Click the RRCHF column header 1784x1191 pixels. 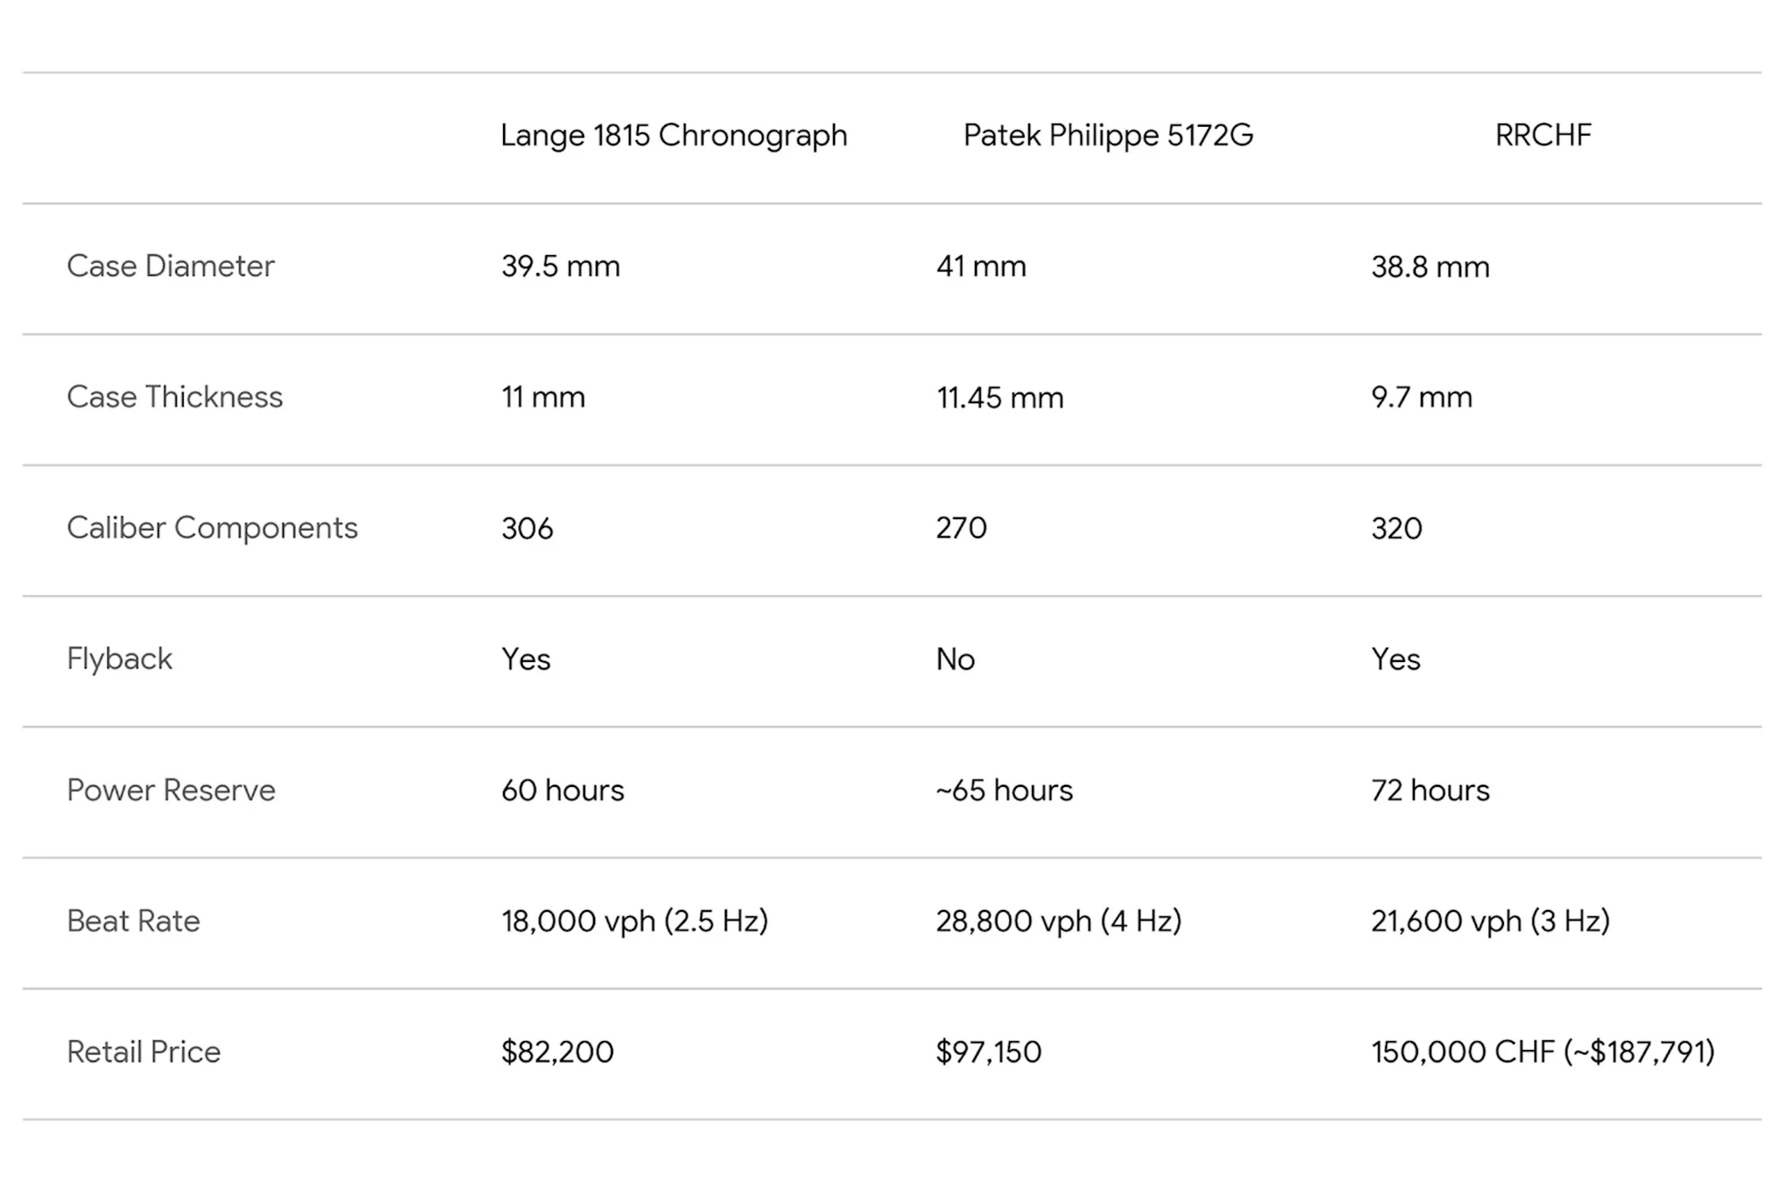[1542, 136]
